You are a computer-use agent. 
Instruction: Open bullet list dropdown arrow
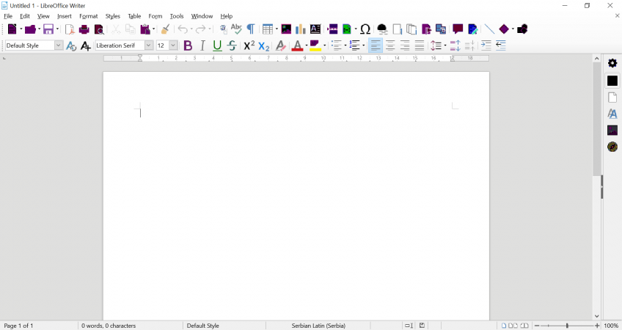click(345, 45)
